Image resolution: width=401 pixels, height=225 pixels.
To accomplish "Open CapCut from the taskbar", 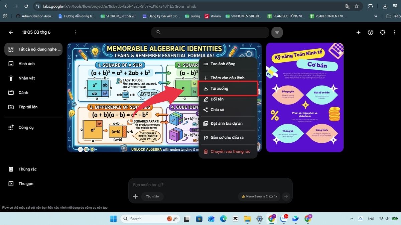I will tap(235, 219).
